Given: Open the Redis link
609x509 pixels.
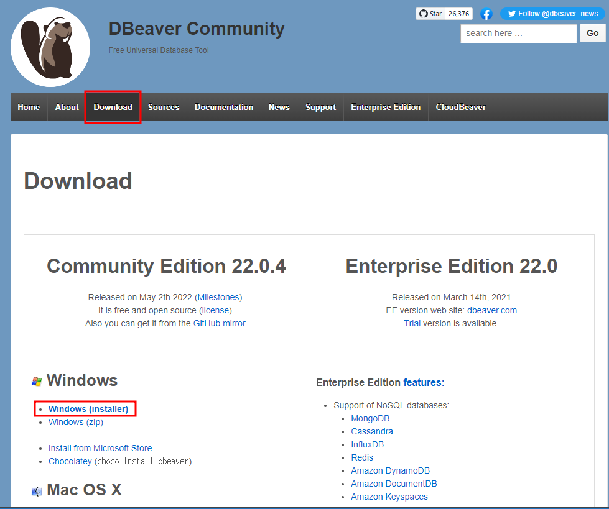Looking at the screenshot, I should [x=362, y=457].
